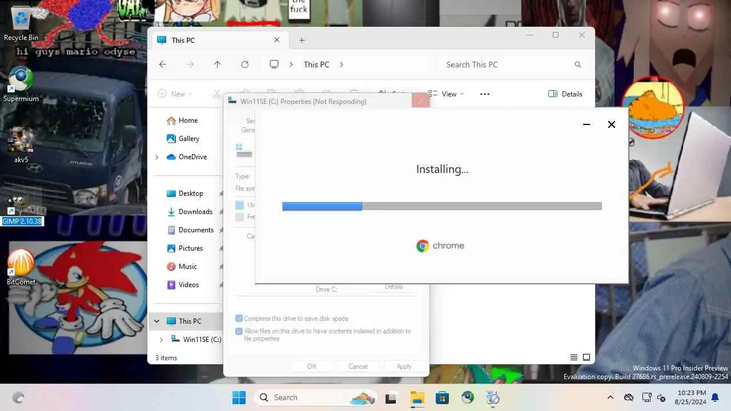The height and width of the screenshot is (411, 731).
Task: Click the taskbar Search box
Action: click(316, 397)
